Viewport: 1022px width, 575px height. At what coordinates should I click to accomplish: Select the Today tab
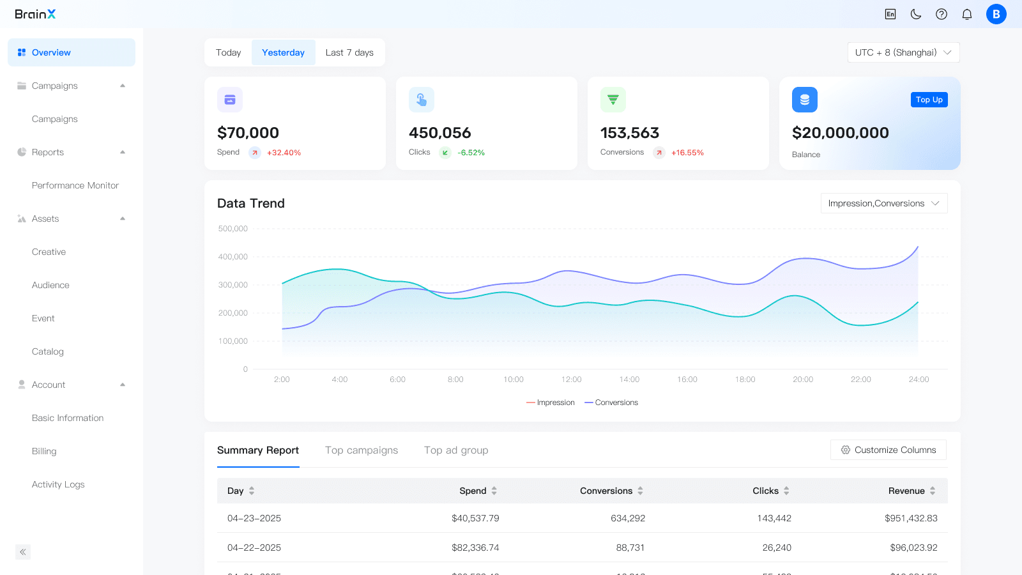(228, 52)
